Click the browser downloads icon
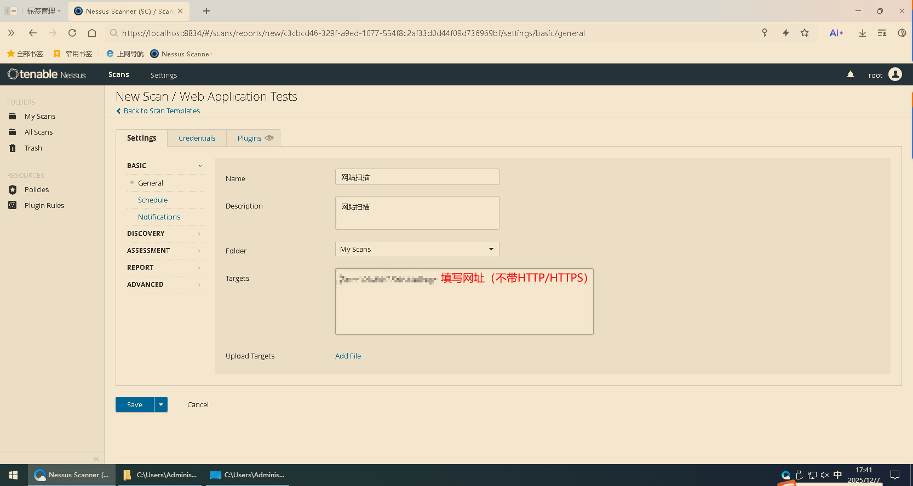 pos(862,33)
